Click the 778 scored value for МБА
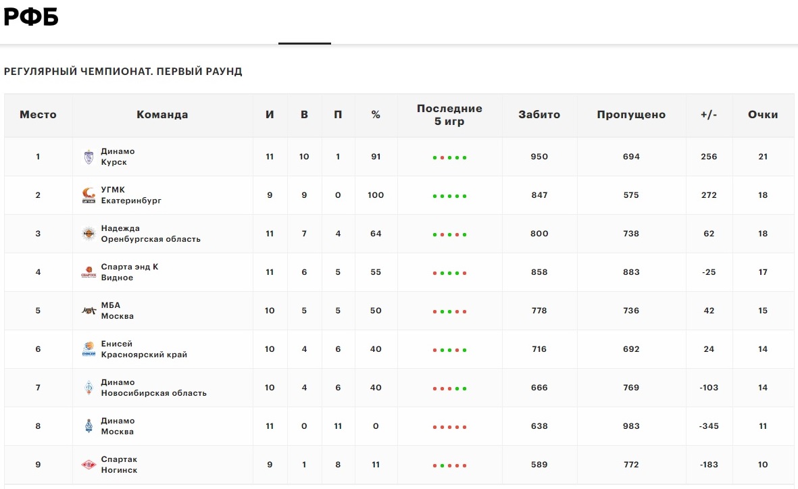This screenshot has width=798, height=489. 539,311
